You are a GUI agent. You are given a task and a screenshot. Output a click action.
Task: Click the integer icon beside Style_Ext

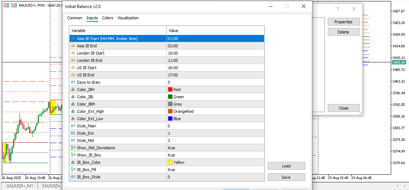point(73,133)
